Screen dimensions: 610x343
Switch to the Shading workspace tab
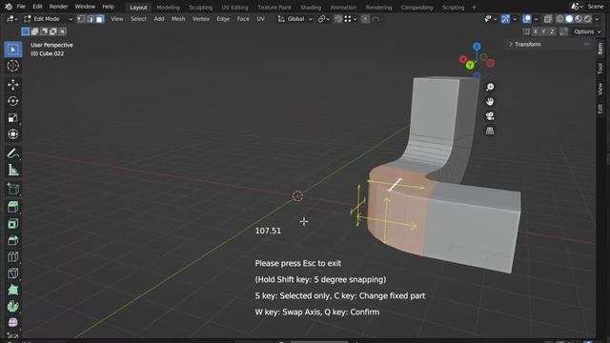click(x=311, y=7)
